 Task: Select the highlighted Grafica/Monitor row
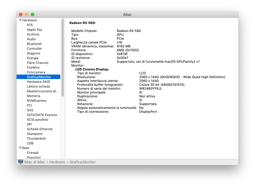[x=38, y=77]
